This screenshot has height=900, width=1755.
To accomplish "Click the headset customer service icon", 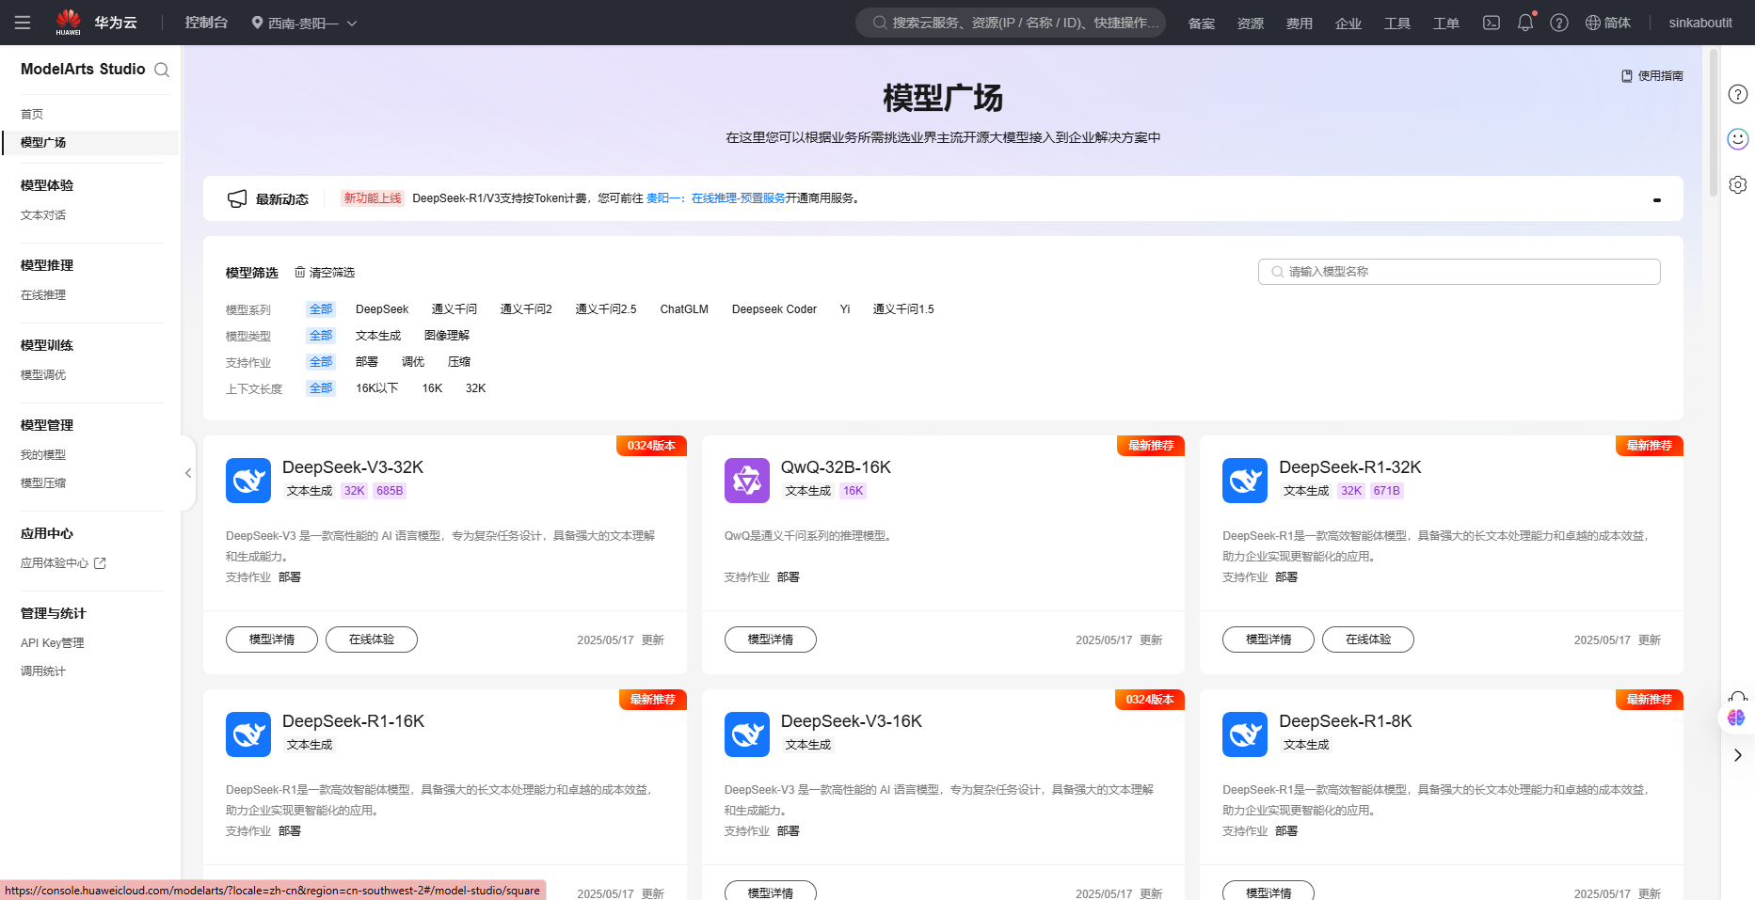I will pyautogui.click(x=1738, y=697).
